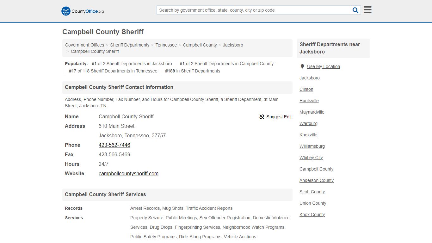Open Union County sidebar link
The height and width of the screenshot is (243, 432).
point(313,203)
